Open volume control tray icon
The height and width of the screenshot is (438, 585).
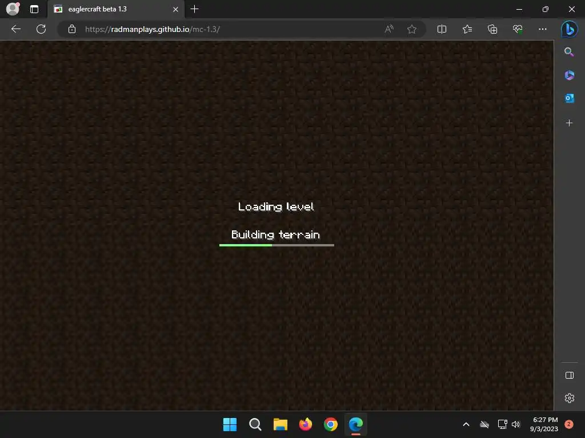516,424
